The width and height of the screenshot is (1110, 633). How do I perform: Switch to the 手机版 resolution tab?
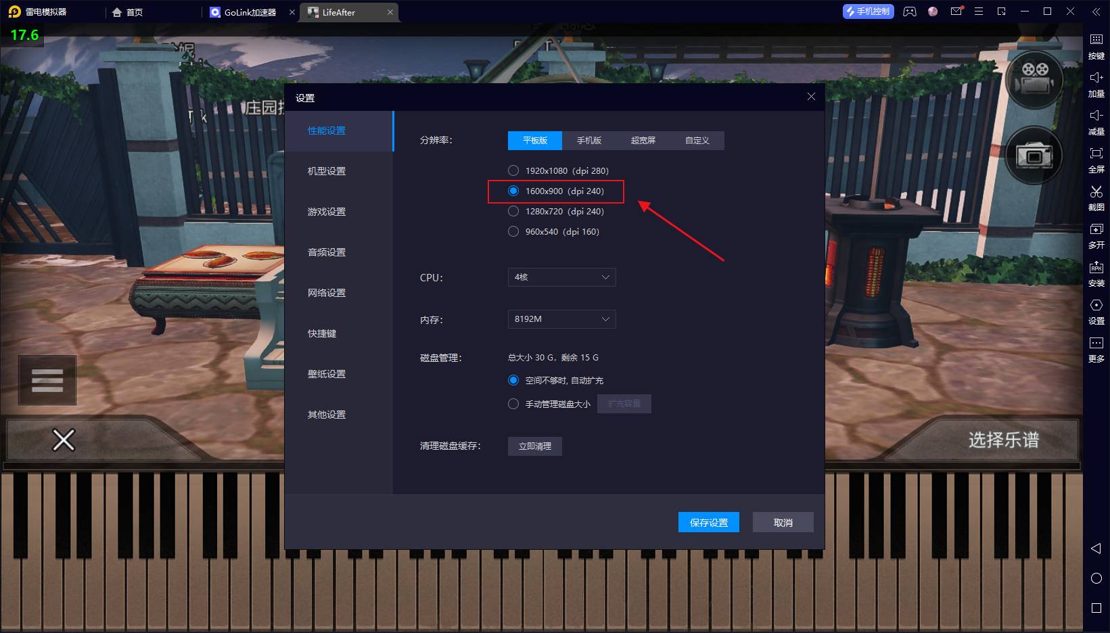(588, 141)
